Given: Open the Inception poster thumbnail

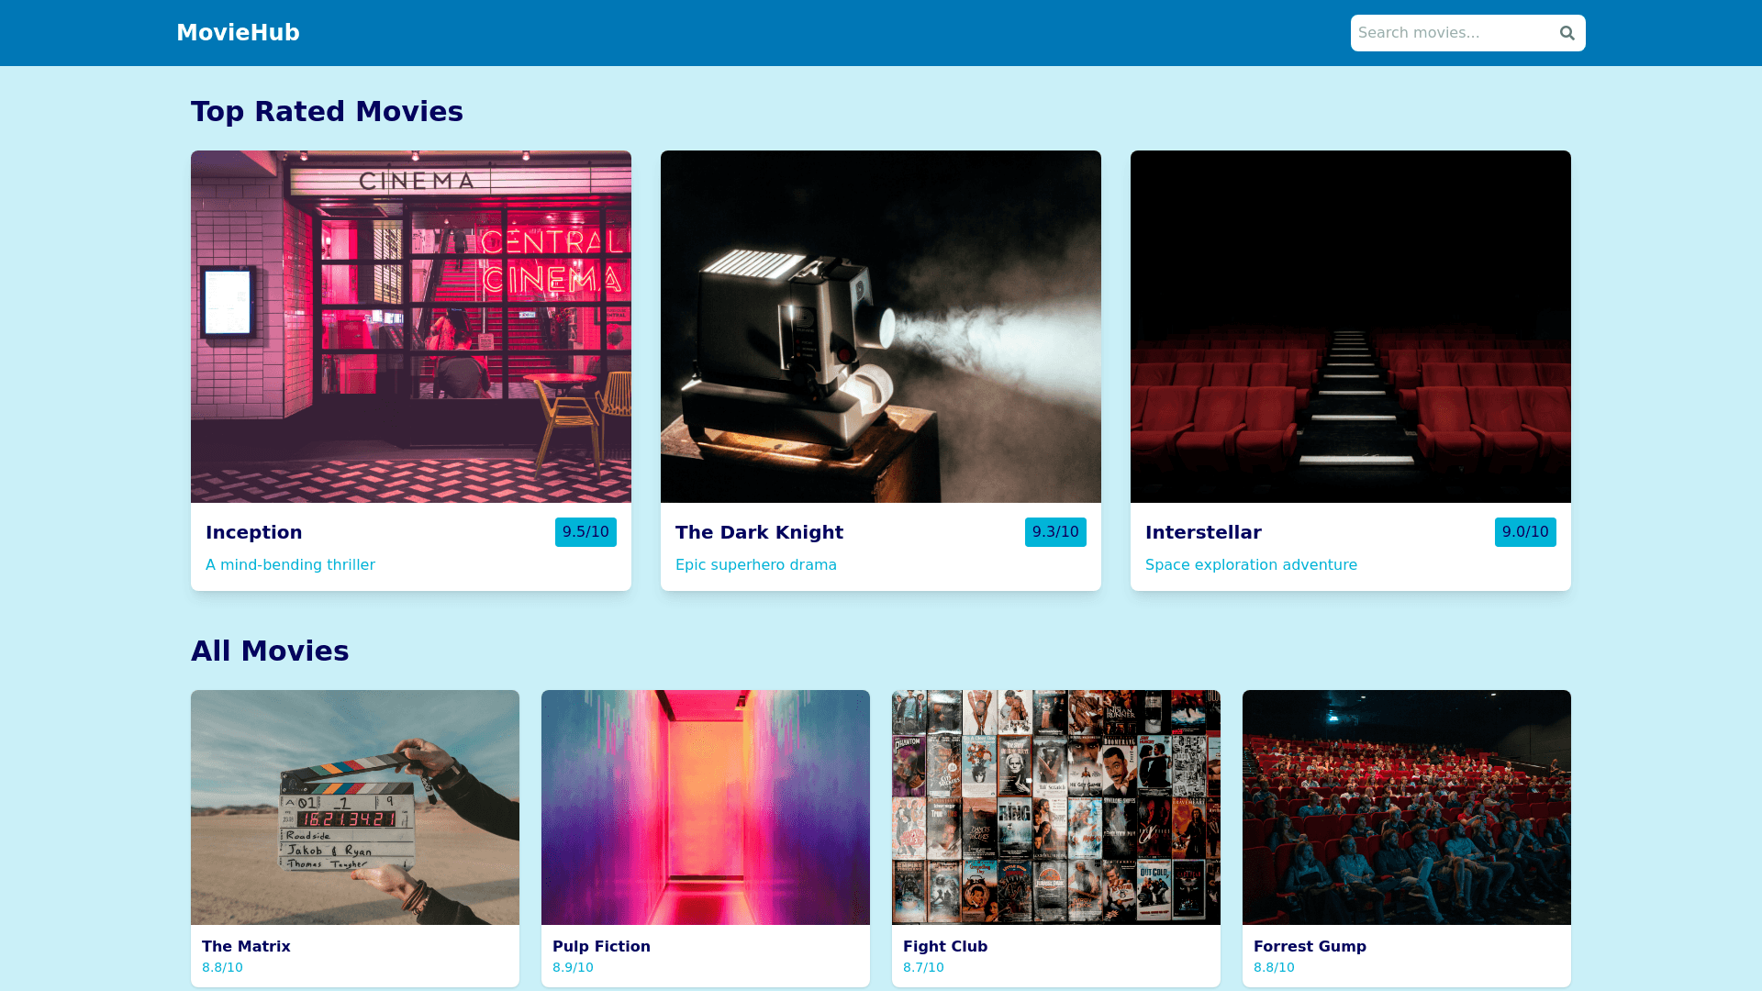Looking at the screenshot, I should pyautogui.click(x=410, y=326).
